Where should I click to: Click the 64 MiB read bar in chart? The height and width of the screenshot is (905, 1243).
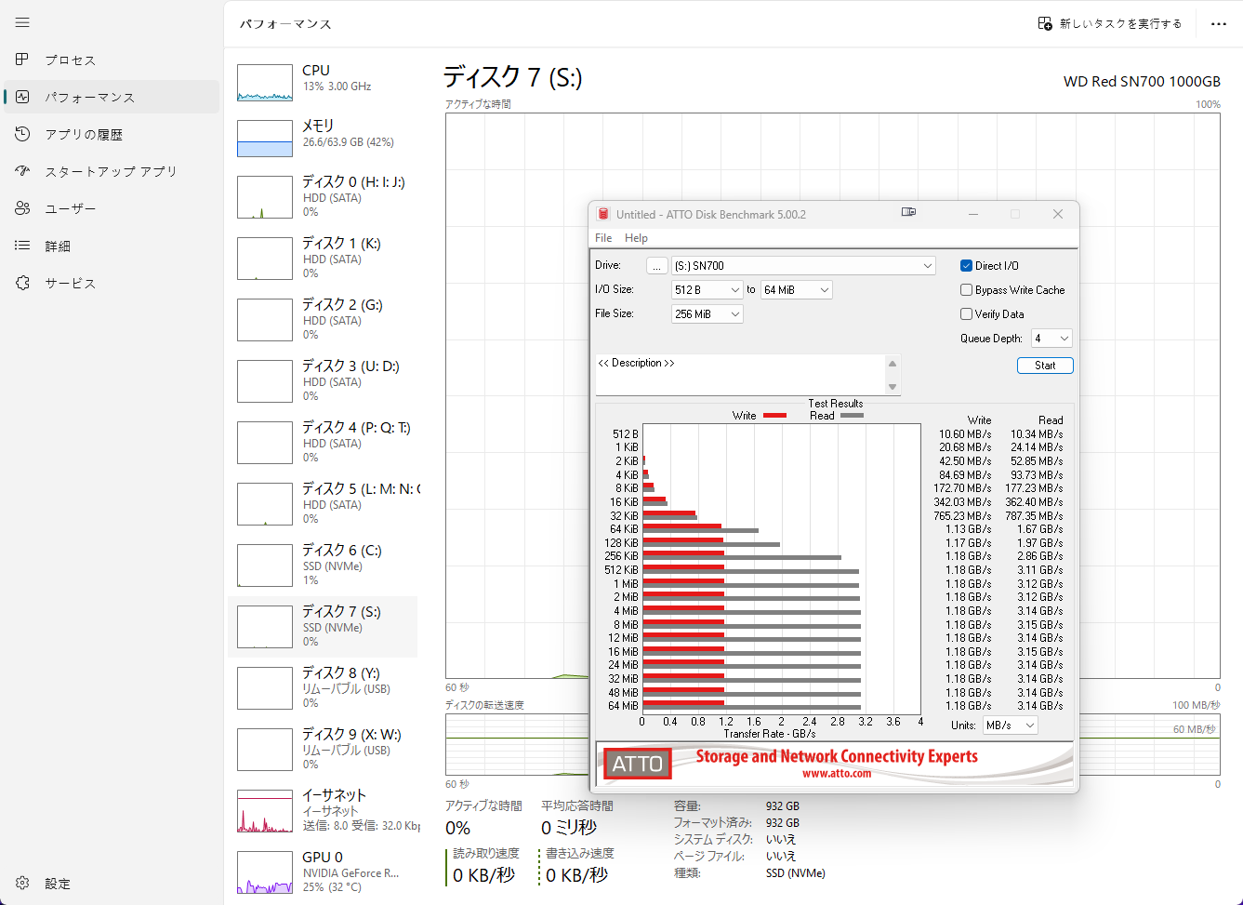(x=751, y=708)
